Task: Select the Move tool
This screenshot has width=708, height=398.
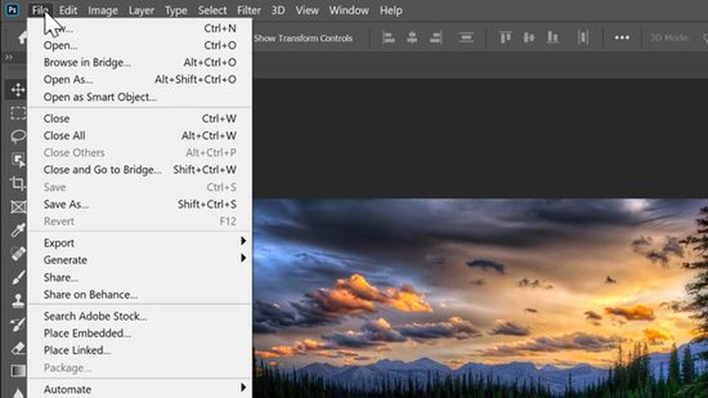Action: (x=18, y=90)
